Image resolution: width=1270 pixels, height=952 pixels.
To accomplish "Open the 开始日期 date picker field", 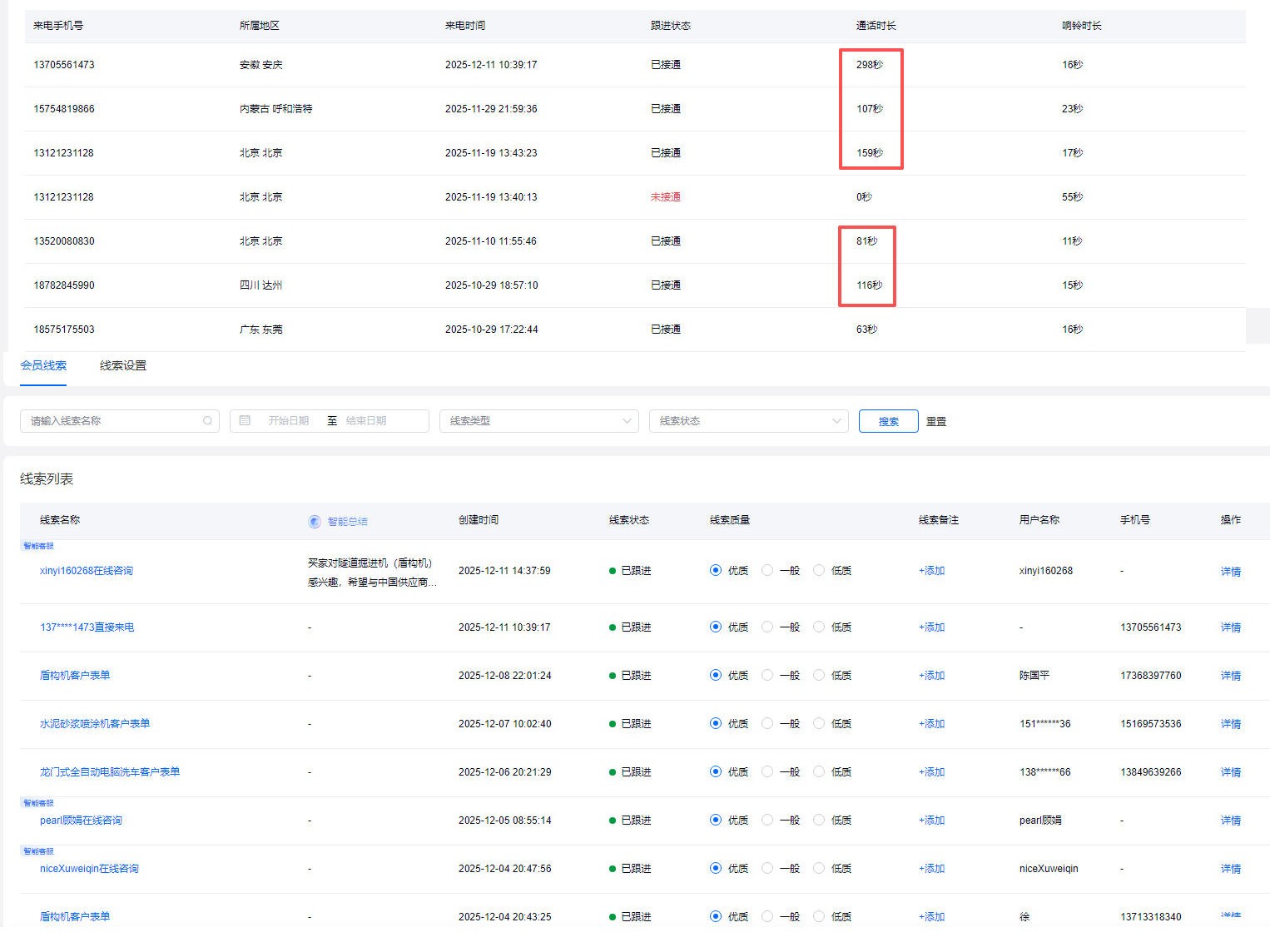I will [x=288, y=421].
